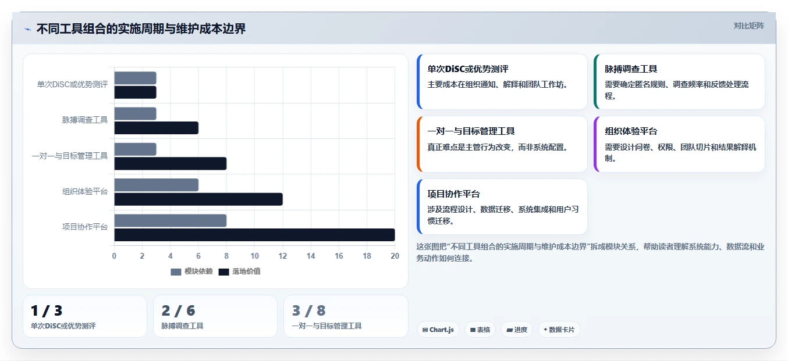Click the 3 / 8 stat card

coord(346,316)
